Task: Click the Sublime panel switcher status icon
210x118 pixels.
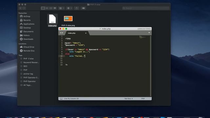Action: click(61, 99)
